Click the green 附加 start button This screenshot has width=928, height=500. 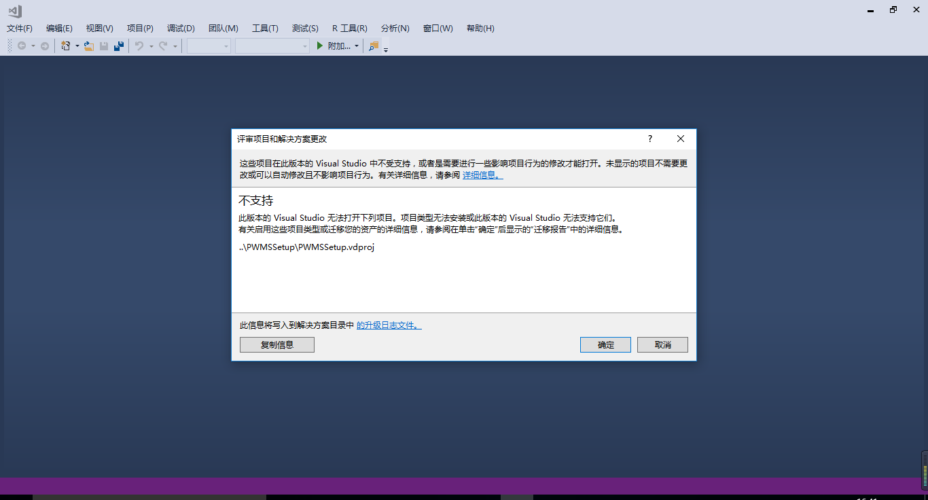[x=334, y=46]
